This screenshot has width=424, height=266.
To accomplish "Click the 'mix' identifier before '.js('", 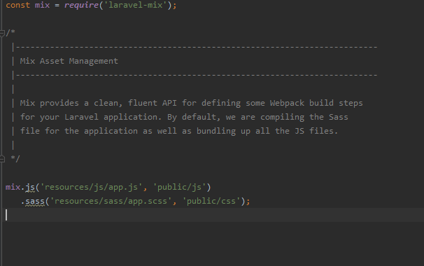I will [13, 188].
